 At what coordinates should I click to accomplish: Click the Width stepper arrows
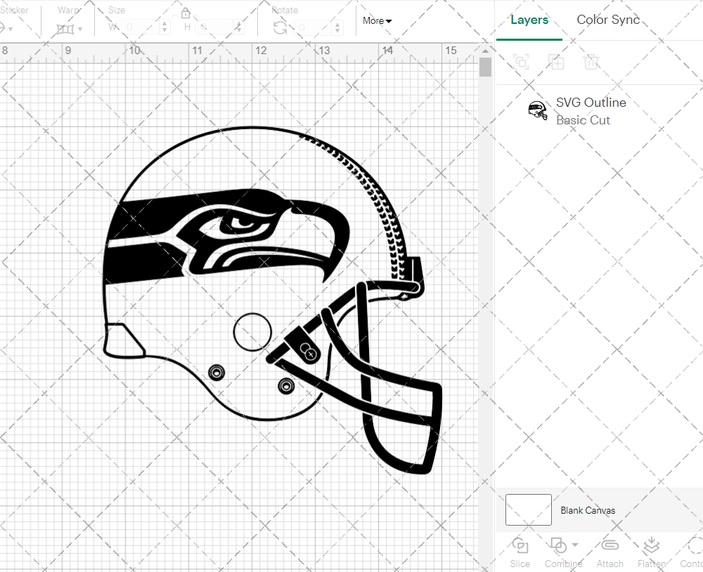[x=165, y=27]
